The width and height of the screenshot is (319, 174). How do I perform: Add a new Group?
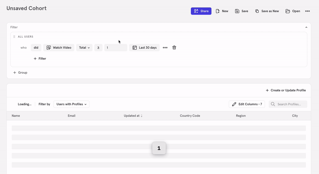click(x=20, y=73)
